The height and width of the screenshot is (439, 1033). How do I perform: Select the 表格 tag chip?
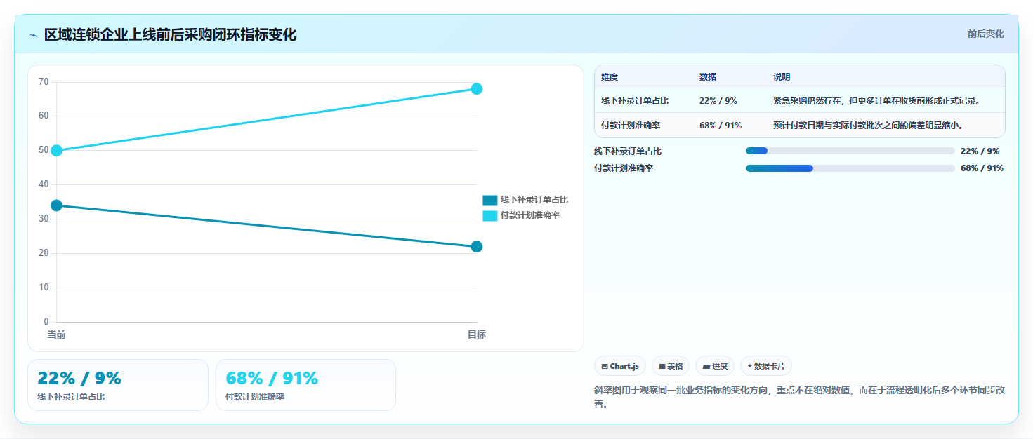point(671,366)
